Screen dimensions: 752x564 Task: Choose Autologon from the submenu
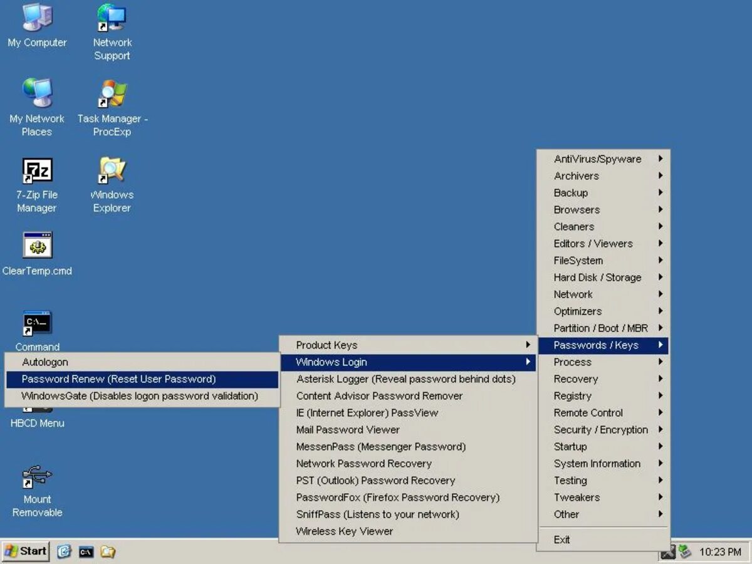(x=142, y=362)
